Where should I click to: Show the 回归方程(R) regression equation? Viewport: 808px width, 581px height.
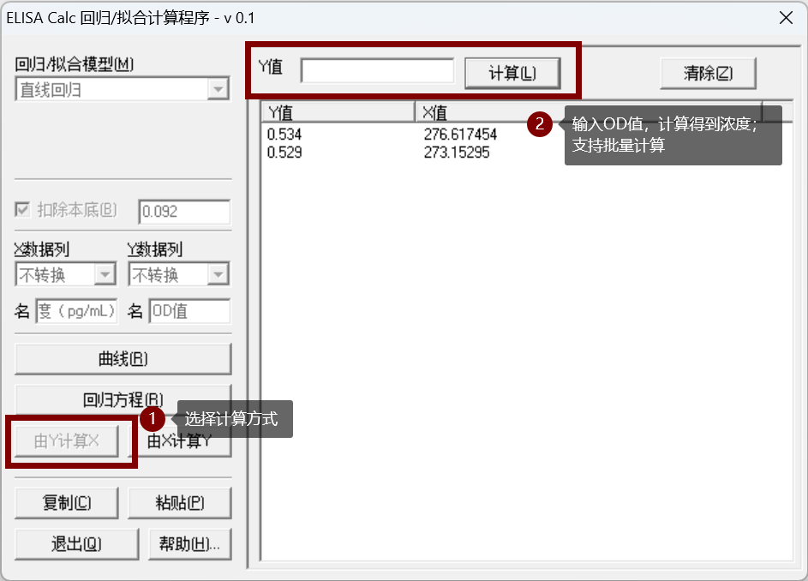(121, 398)
